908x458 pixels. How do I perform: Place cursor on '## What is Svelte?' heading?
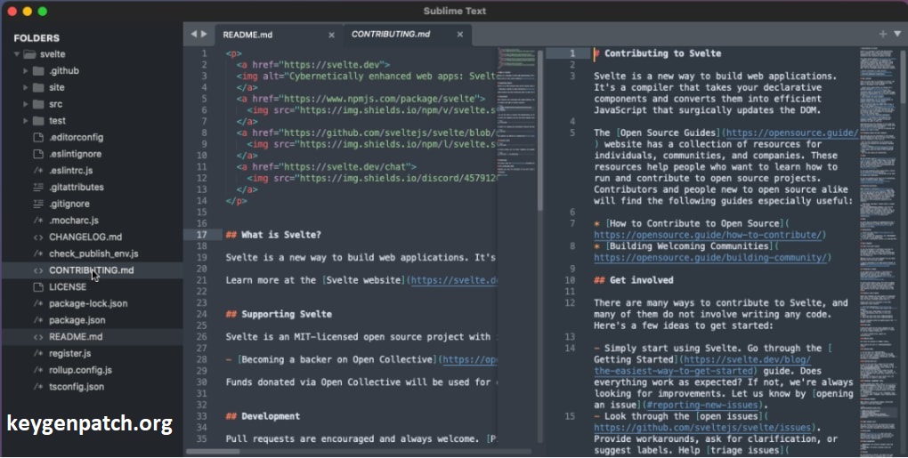coord(272,235)
